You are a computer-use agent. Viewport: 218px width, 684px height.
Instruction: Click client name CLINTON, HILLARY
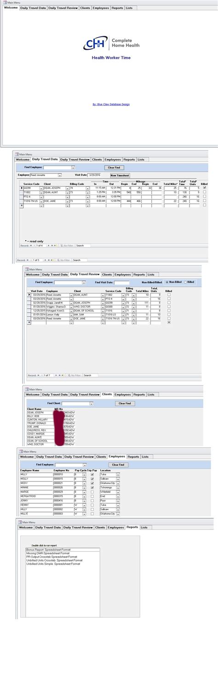(37, 420)
